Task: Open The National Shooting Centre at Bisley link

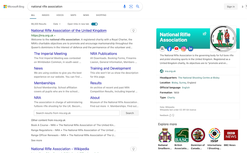Action: (x=199, y=78)
